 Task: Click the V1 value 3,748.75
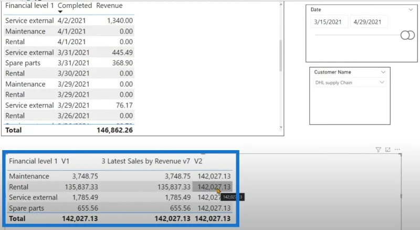[85, 176]
